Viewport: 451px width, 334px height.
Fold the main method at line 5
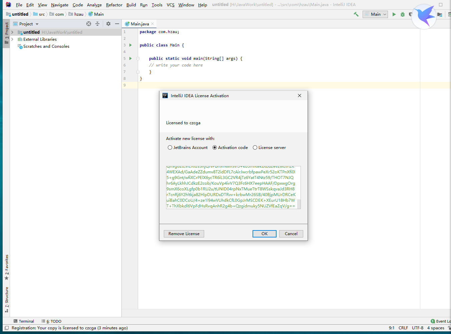(138, 58)
